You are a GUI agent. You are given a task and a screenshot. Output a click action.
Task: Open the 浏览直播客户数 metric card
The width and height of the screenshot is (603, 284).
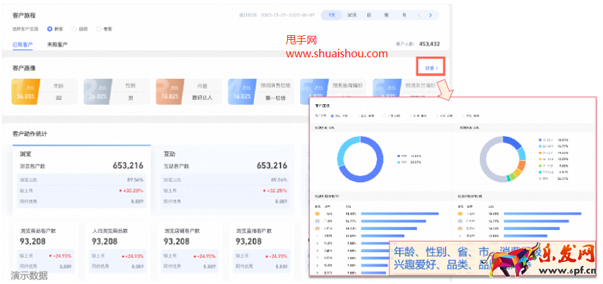pyautogui.click(x=261, y=247)
